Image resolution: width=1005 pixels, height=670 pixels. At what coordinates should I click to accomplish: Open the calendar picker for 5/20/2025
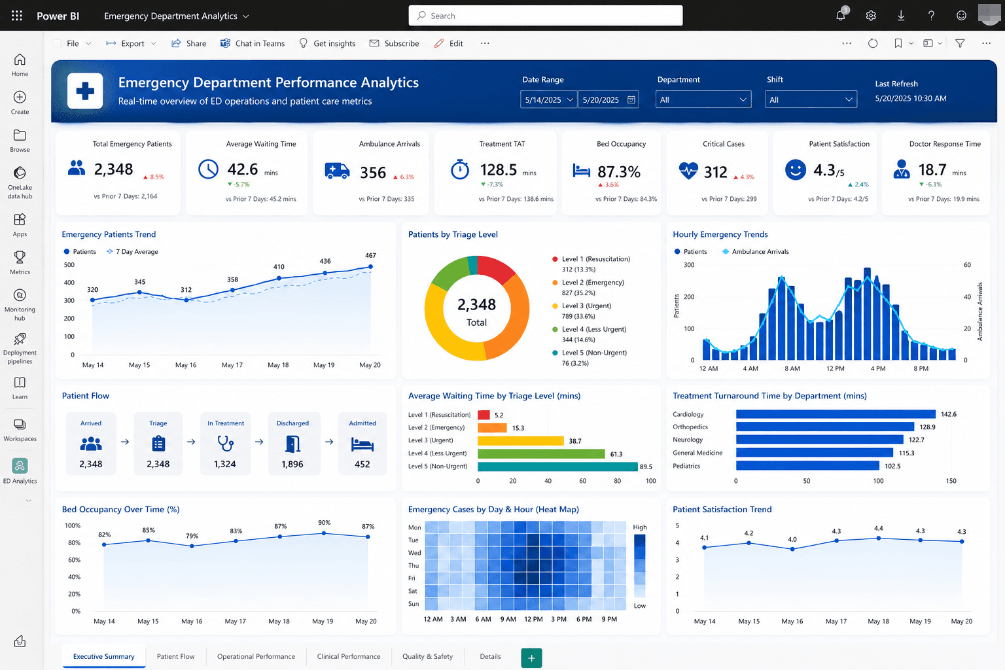click(631, 99)
